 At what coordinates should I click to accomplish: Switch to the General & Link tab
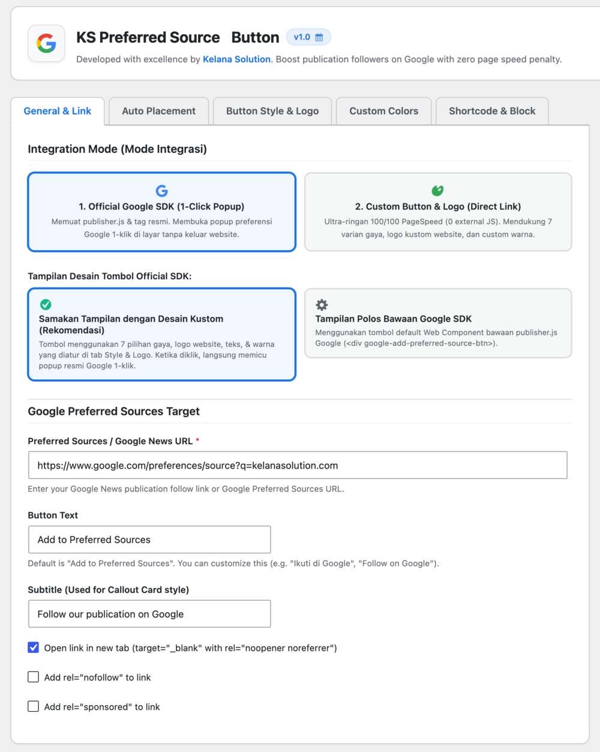point(58,111)
